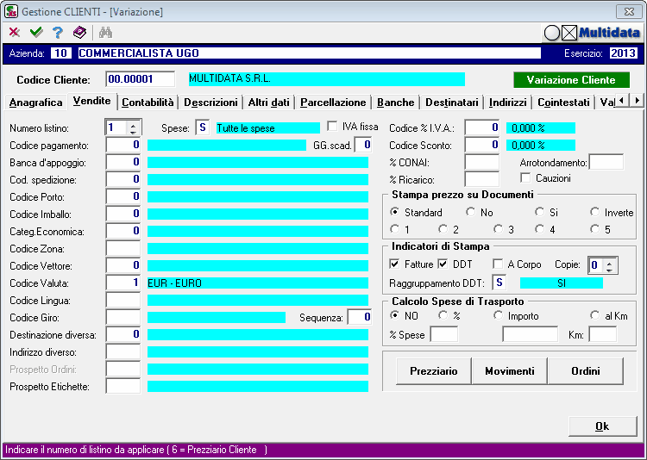This screenshot has height=460, width=647.
Task: Click the binoculars search icon
Action: click(x=105, y=32)
